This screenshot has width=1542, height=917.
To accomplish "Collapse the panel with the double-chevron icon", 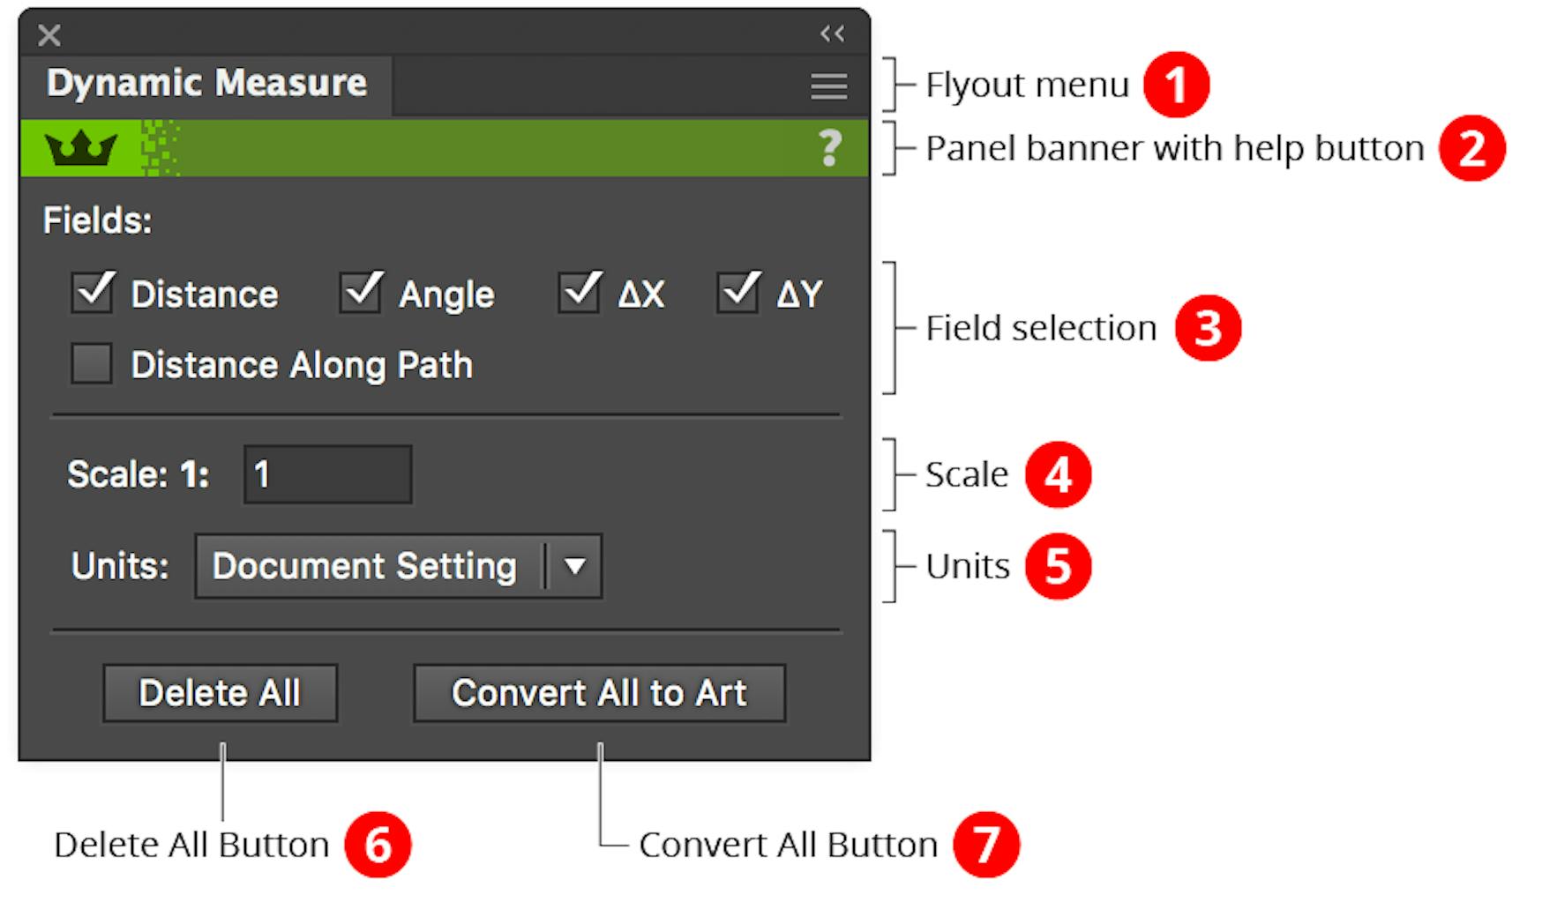I will click(830, 34).
